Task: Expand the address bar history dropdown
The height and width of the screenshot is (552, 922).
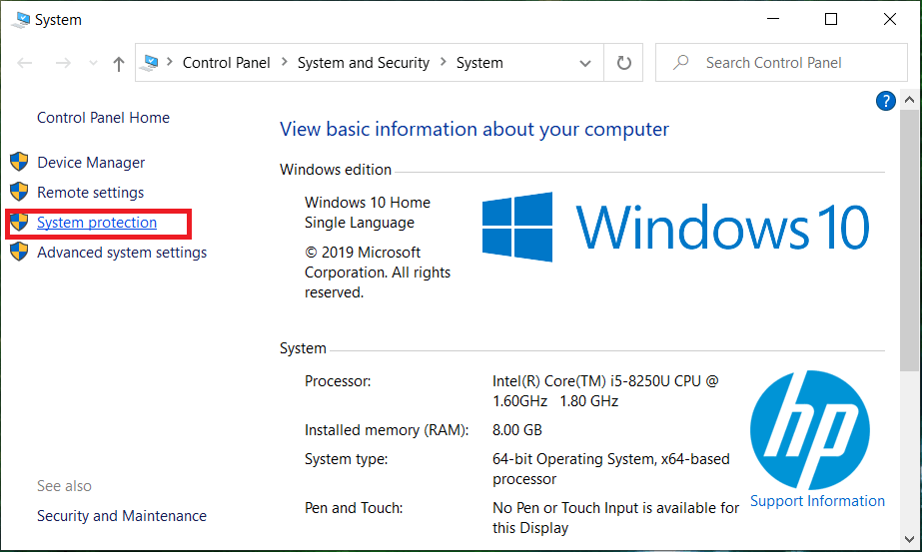Action: [585, 63]
